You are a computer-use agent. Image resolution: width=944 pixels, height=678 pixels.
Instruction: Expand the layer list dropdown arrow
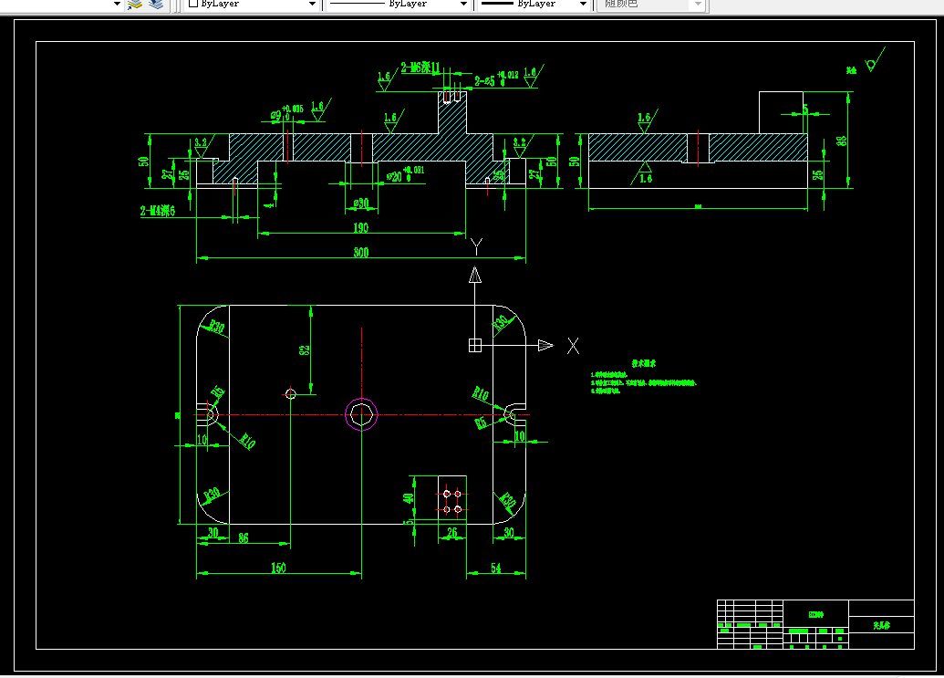tap(117, 4)
